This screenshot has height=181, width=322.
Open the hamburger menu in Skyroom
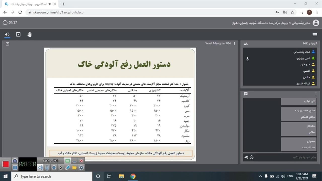314,35
